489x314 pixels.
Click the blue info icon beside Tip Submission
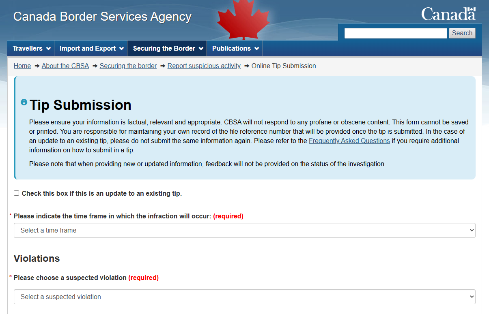pyautogui.click(x=24, y=102)
